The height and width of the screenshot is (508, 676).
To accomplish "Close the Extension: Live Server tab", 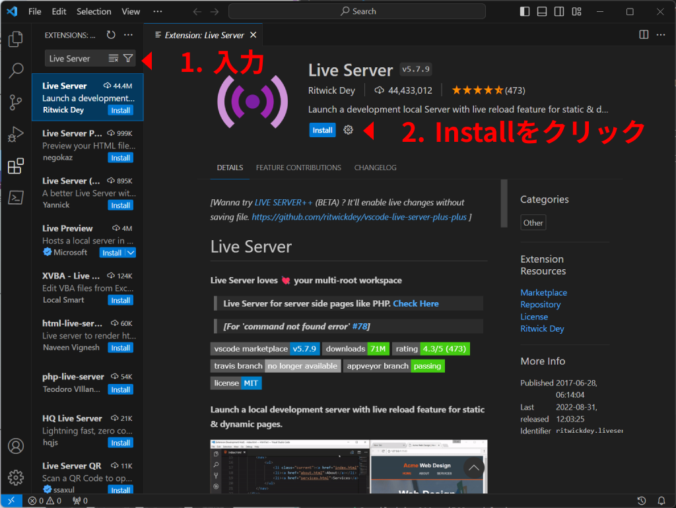I will coord(253,35).
